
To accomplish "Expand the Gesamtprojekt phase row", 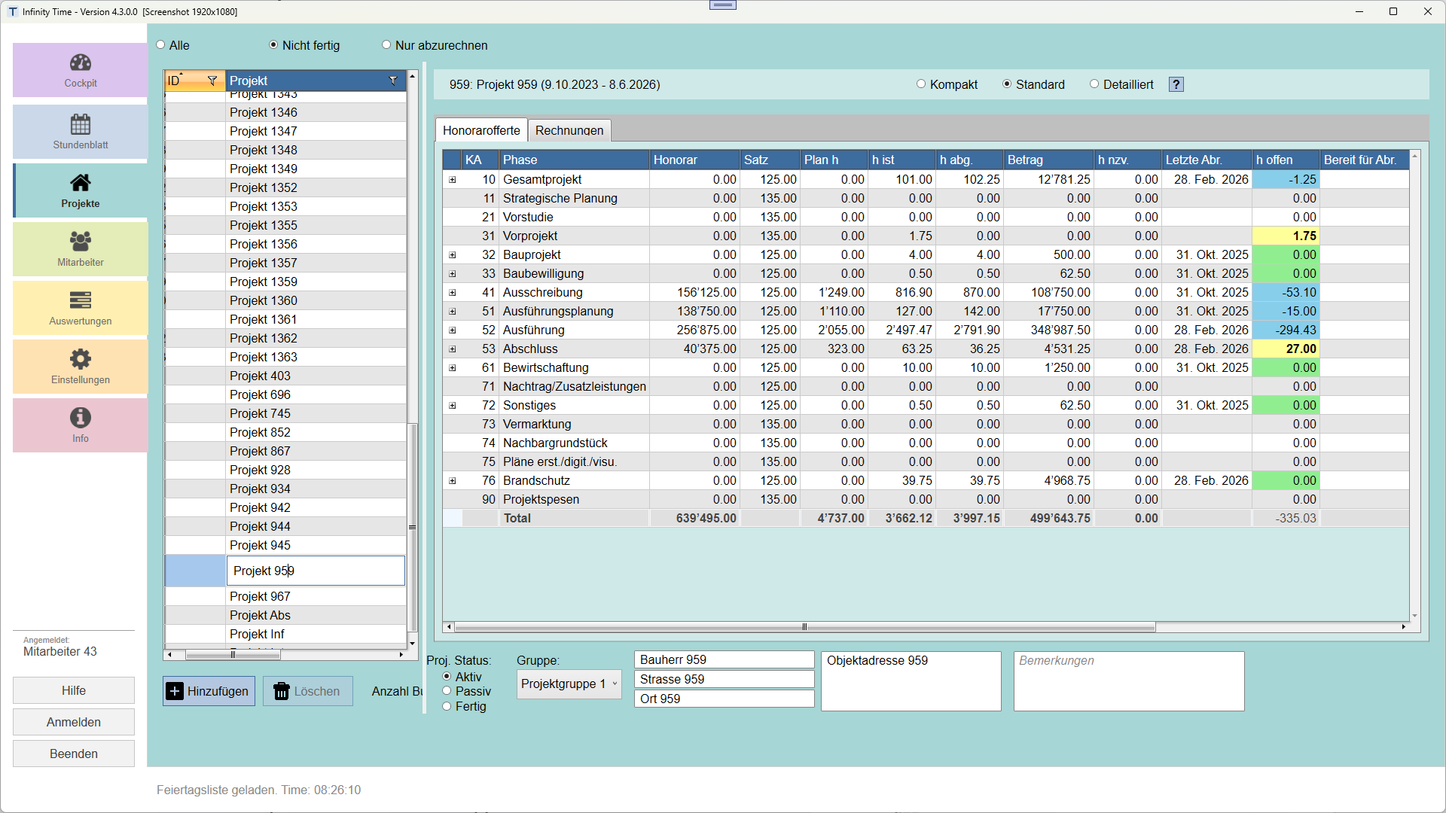I will point(453,180).
